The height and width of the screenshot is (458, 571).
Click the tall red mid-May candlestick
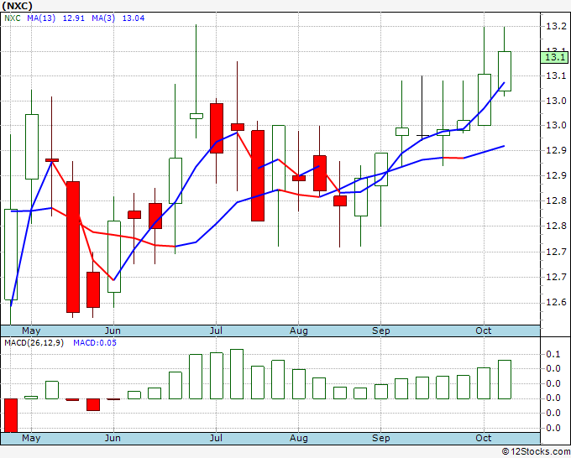[x=73, y=247]
